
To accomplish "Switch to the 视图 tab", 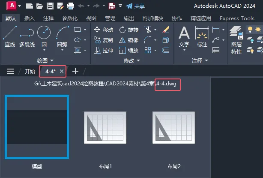I will (91, 18).
